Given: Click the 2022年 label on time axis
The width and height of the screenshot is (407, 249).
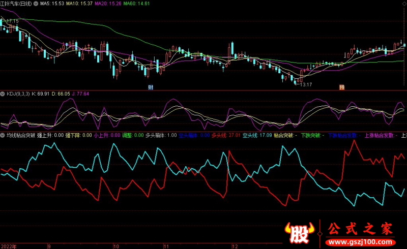Looking at the screenshot, I should tap(9, 246).
